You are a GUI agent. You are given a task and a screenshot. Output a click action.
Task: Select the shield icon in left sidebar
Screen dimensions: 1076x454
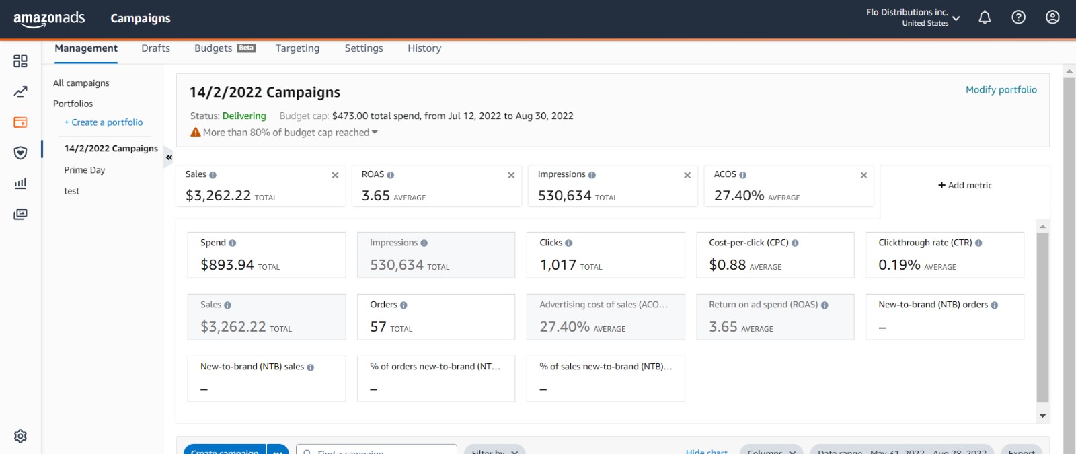point(20,153)
